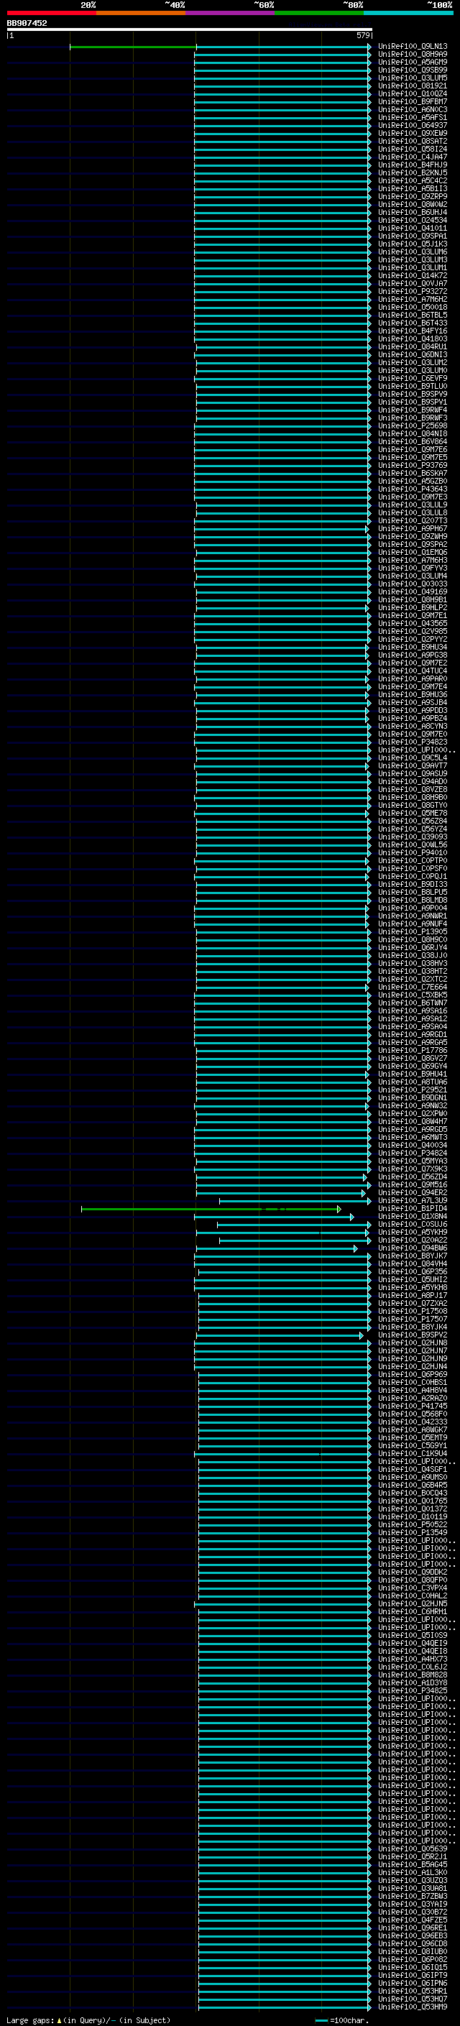Click the cyan A7L3U9 alignment bar
The width and height of the screenshot is (460, 2026).
[x=293, y=1201]
